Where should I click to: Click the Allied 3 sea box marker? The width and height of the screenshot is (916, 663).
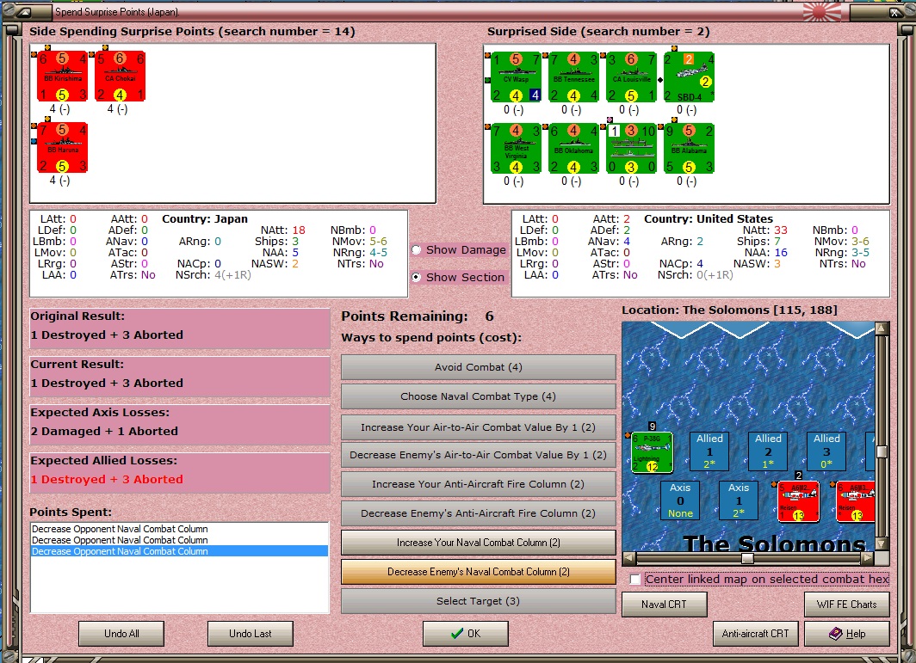(x=826, y=451)
